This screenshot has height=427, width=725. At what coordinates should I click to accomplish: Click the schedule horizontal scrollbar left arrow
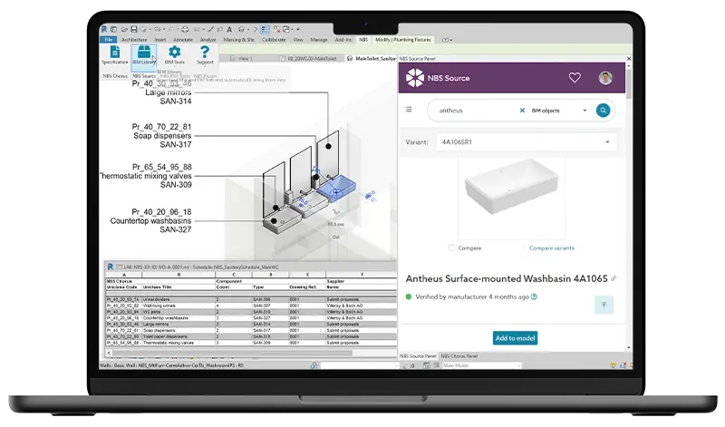(x=109, y=353)
